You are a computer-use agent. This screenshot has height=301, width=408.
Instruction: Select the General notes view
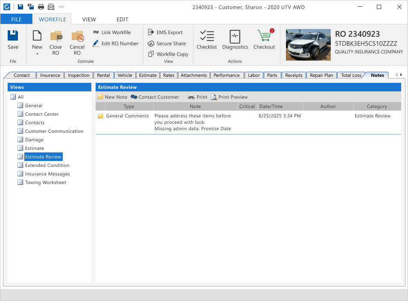click(x=30, y=105)
